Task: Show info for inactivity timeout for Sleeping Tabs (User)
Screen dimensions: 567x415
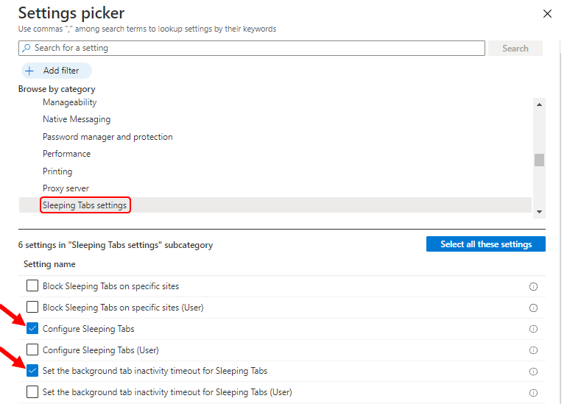Action: tap(533, 393)
